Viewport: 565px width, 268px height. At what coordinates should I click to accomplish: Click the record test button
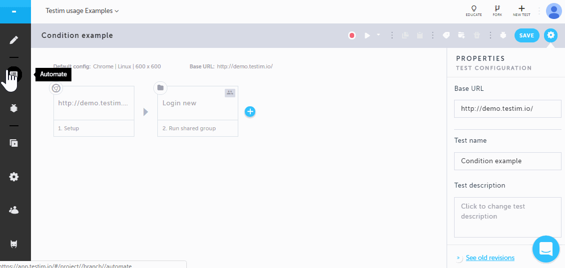(x=352, y=35)
